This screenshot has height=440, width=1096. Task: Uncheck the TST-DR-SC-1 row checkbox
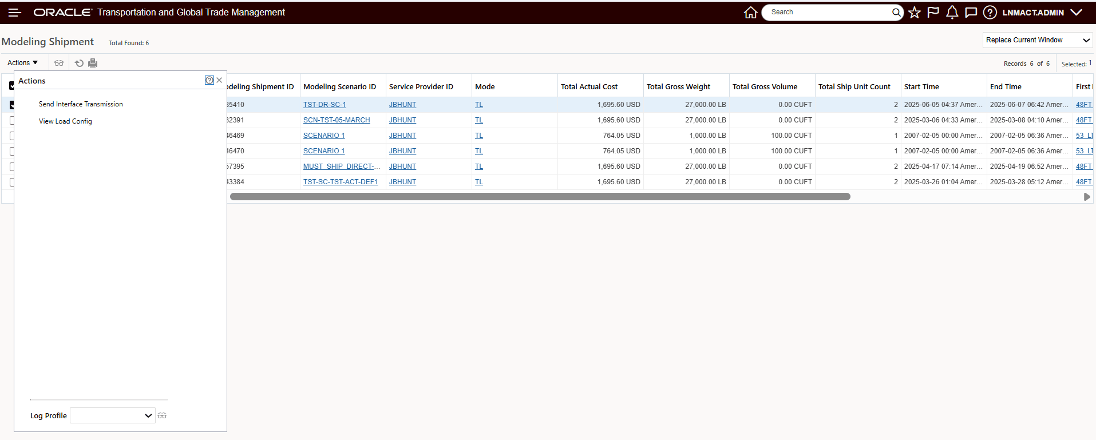11,105
